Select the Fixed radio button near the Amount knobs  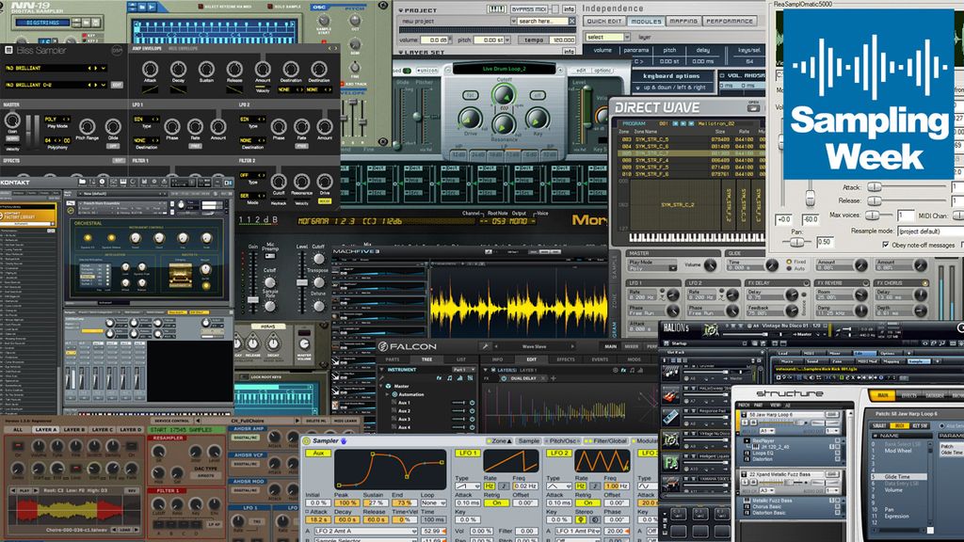click(x=789, y=262)
